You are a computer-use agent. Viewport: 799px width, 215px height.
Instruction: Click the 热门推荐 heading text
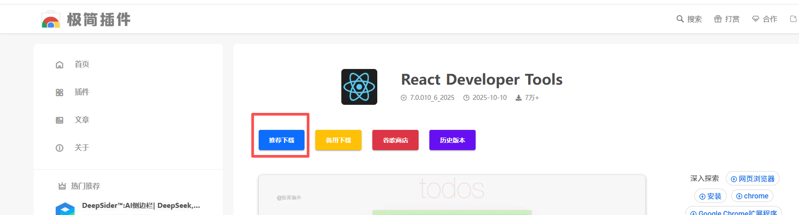tap(85, 186)
